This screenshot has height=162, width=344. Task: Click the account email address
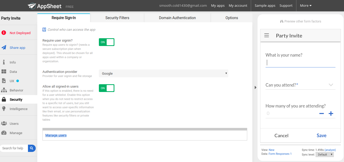point(183,5)
